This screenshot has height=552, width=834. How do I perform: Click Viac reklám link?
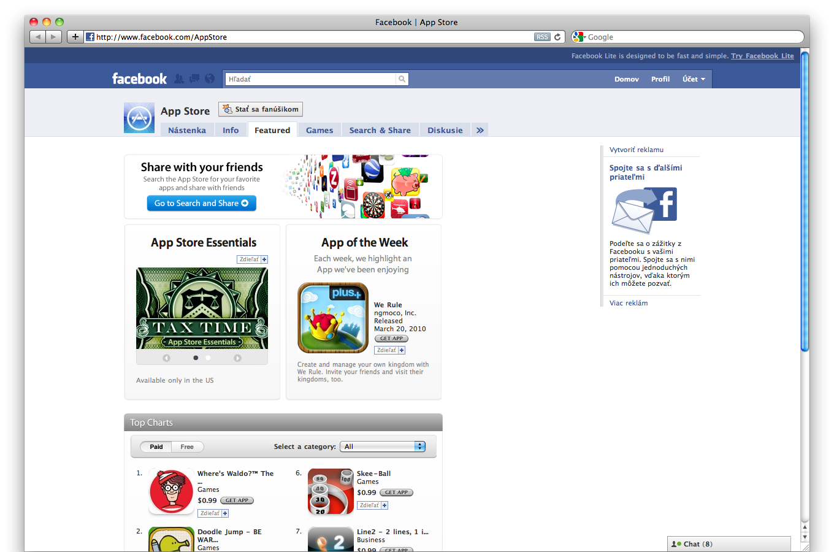[629, 303]
